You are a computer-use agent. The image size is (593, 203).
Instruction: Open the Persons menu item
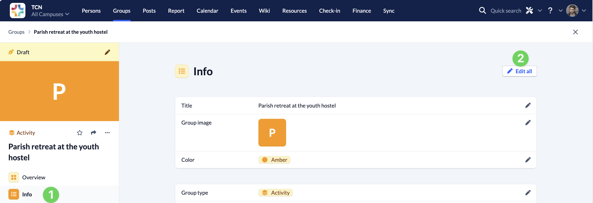pos(91,11)
